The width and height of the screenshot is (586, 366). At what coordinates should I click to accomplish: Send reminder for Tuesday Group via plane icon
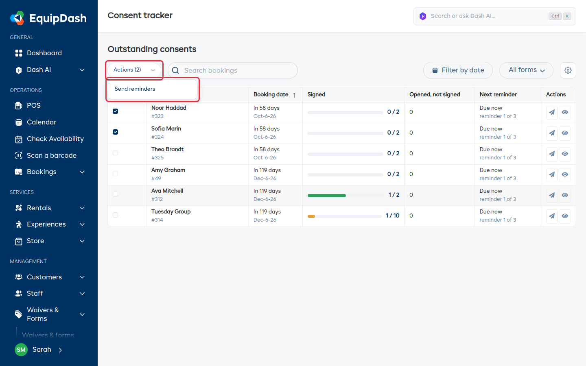(552, 216)
